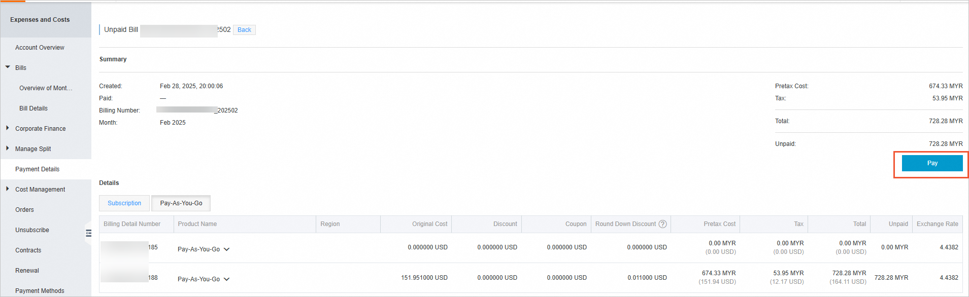Open Renewal in sidebar
Screen dimensions: 969x297
(27, 271)
